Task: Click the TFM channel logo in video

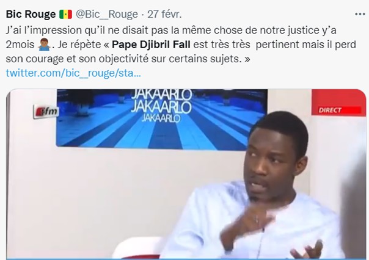Action: 46,111
